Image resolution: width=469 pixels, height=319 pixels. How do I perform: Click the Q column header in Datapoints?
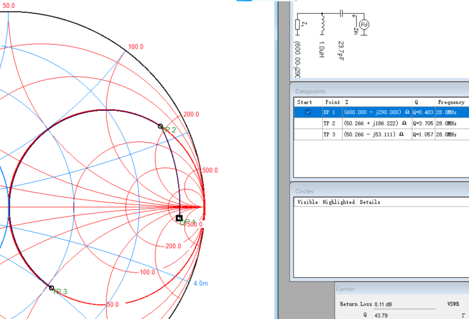coord(424,102)
